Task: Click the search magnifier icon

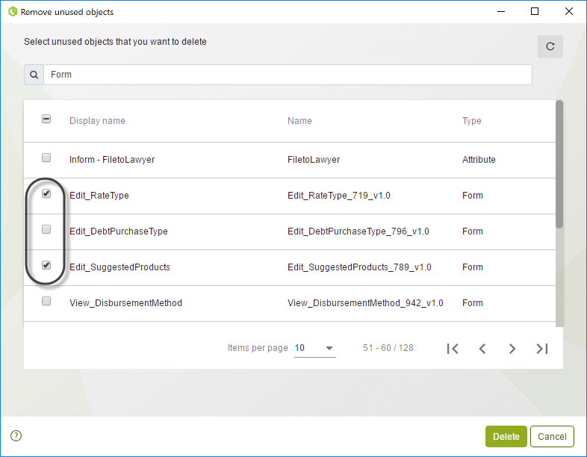Action: pyautogui.click(x=34, y=75)
